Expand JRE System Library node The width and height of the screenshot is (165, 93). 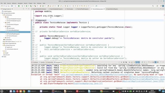(3, 42)
